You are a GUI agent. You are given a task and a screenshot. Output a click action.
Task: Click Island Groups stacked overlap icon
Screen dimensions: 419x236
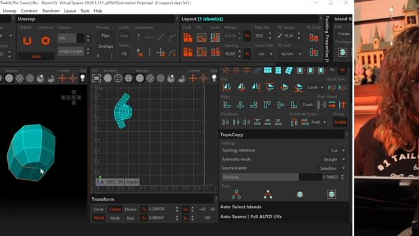[342, 52]
